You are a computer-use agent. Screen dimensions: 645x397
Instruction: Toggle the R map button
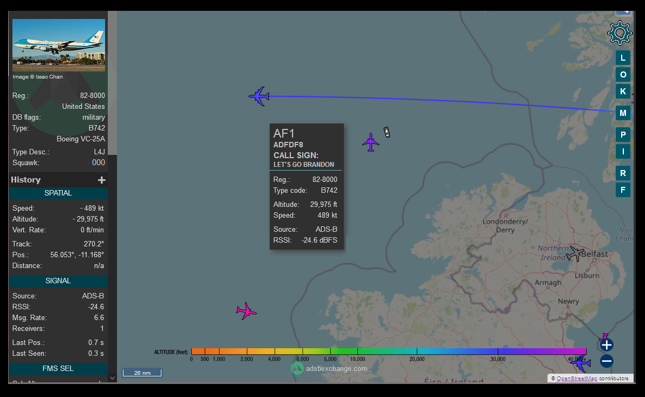click(623, 173)
